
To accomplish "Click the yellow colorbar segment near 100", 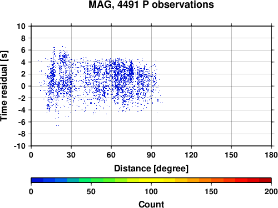I will (151, 180).
